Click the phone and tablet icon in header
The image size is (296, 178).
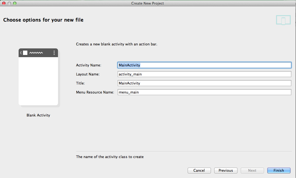coord(283,20)
